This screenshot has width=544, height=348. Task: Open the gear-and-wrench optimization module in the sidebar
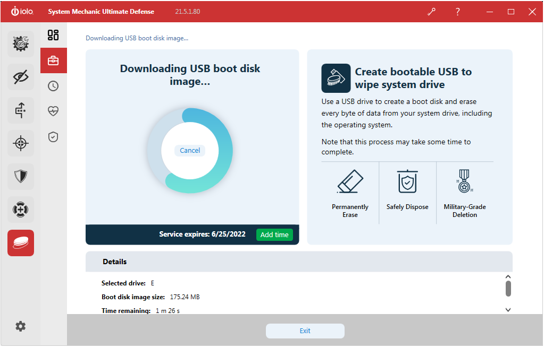(x=21, y=44)
